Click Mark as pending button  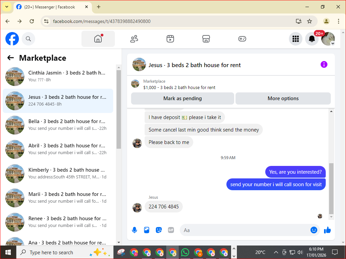click(182, 98)
